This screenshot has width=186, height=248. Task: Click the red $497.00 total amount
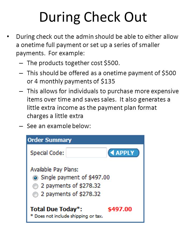click(x=120, y=209)
